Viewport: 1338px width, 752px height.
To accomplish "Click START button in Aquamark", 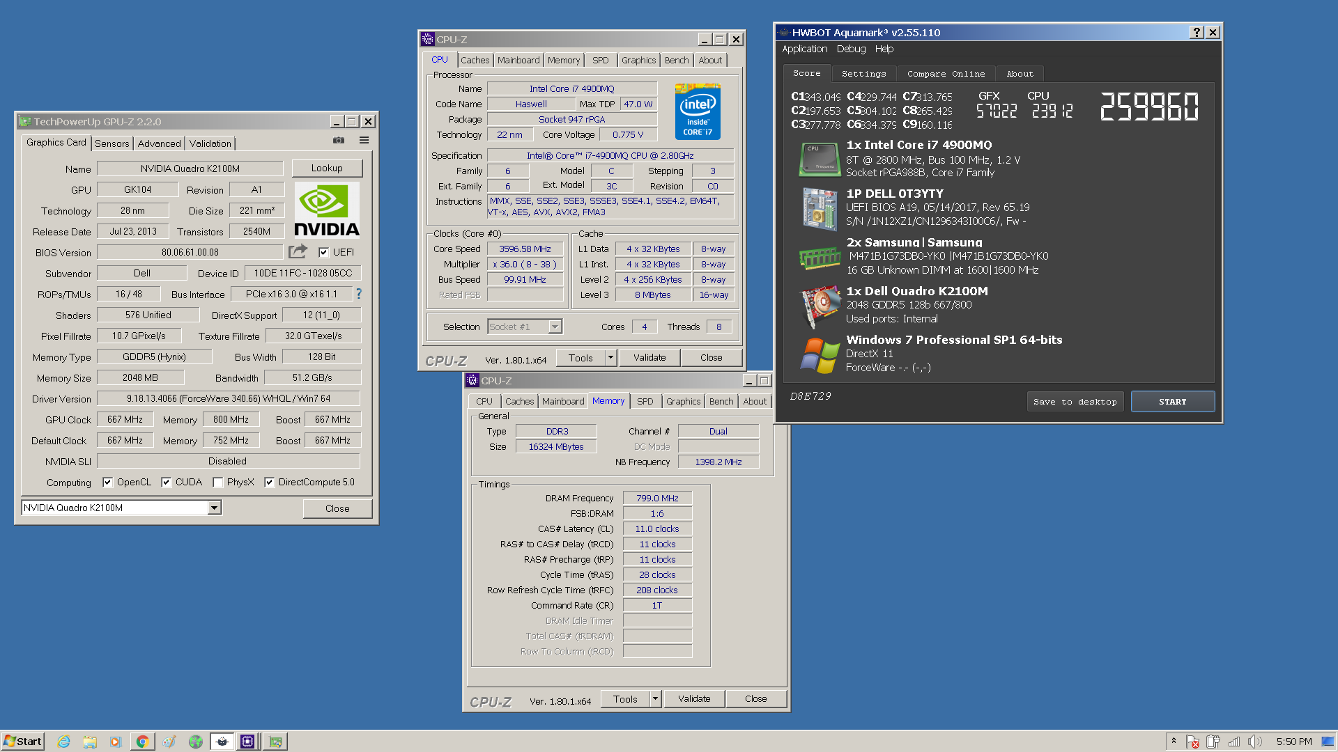I will click(x=1172, y=402).
